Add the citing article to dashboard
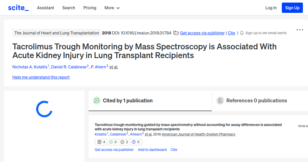This screenshot has width=308, height=162. (x=152, y=150)
